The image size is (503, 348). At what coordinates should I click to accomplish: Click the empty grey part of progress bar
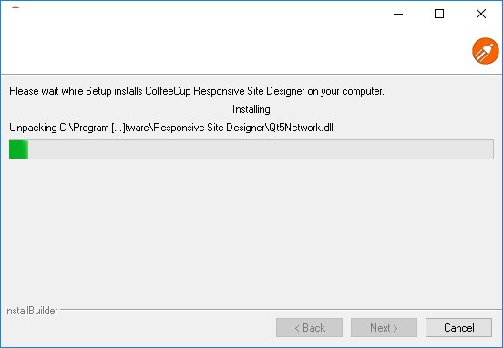pos(261,149)
